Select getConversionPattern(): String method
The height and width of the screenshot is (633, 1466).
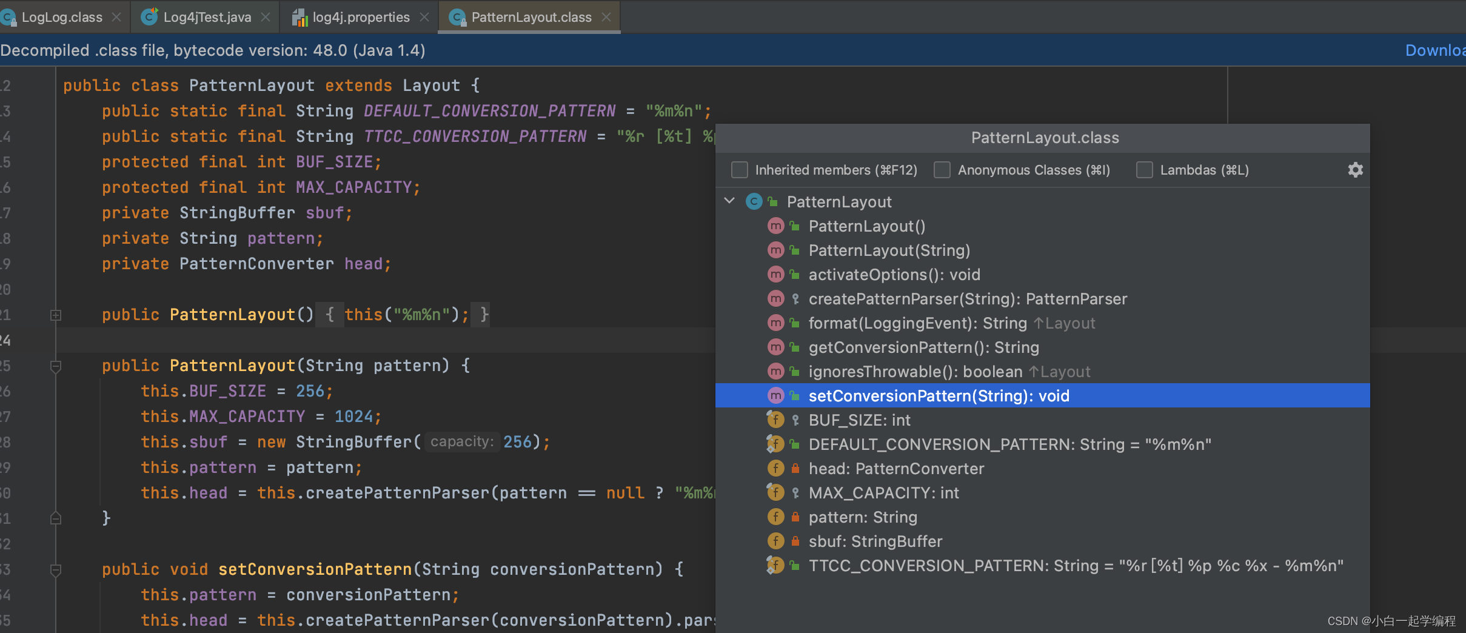pyautogui.click(x=1042, y=347)
